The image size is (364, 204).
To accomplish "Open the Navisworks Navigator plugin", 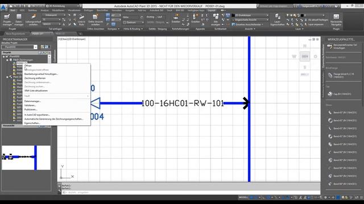I will (x=336, y=19).
